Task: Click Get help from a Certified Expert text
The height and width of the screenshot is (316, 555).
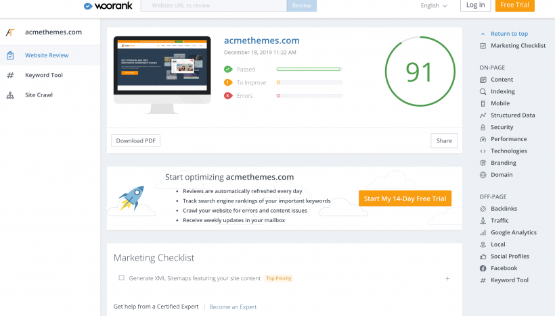Action: [x=156, y=307]
